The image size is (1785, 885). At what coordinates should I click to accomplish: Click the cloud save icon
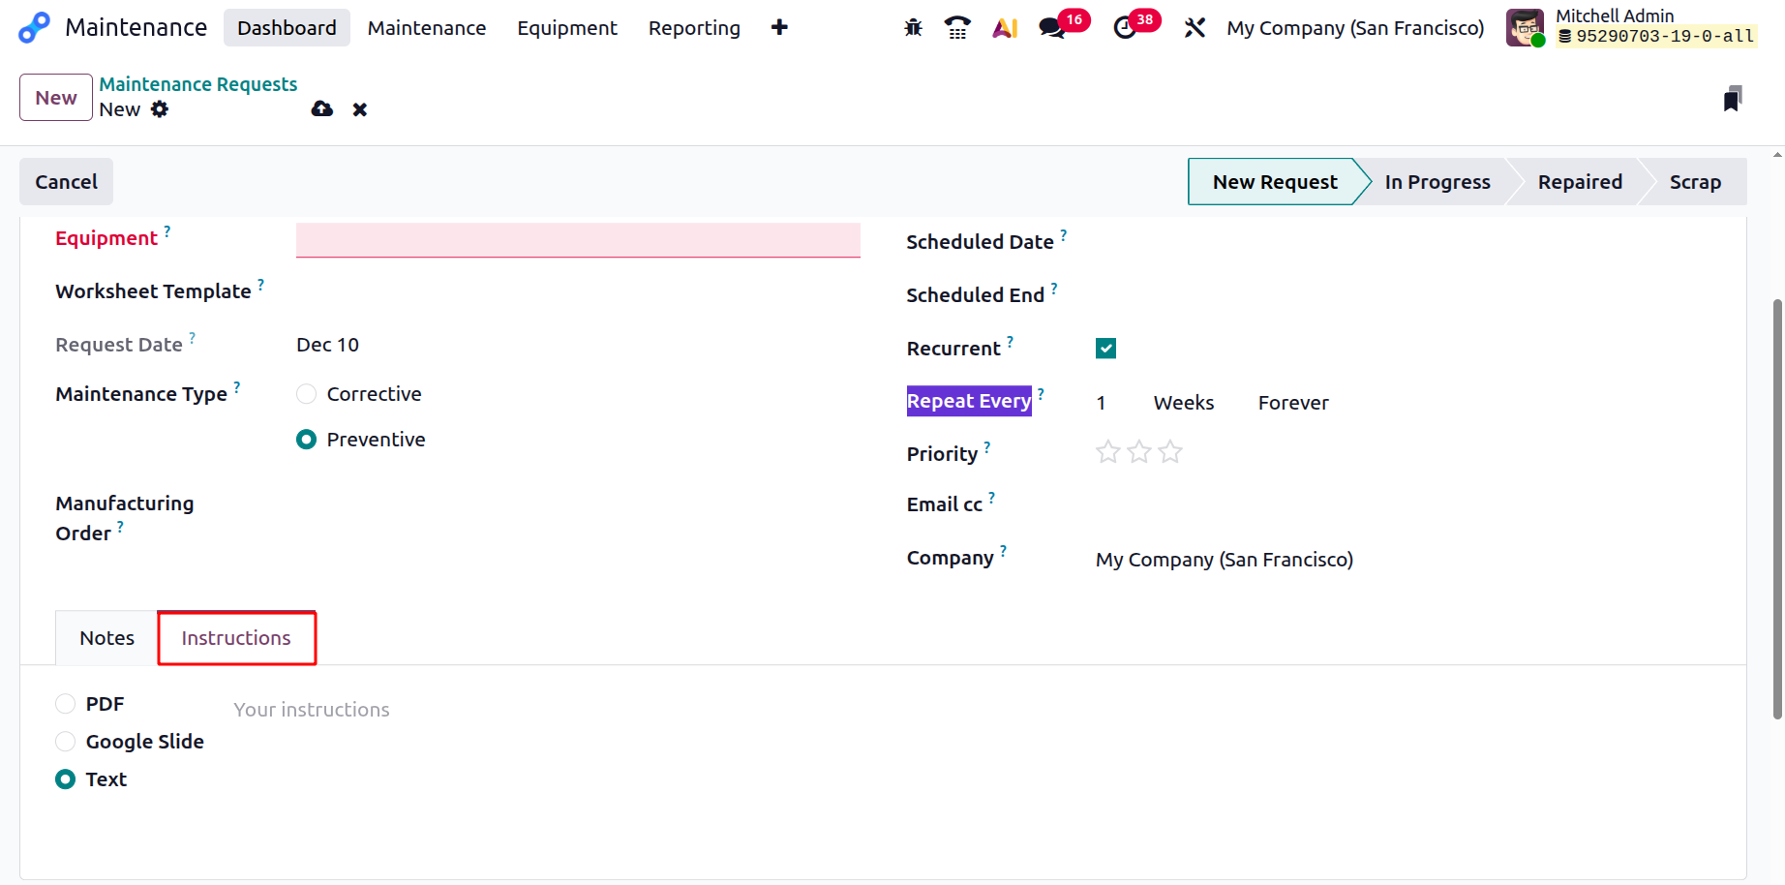322,109
